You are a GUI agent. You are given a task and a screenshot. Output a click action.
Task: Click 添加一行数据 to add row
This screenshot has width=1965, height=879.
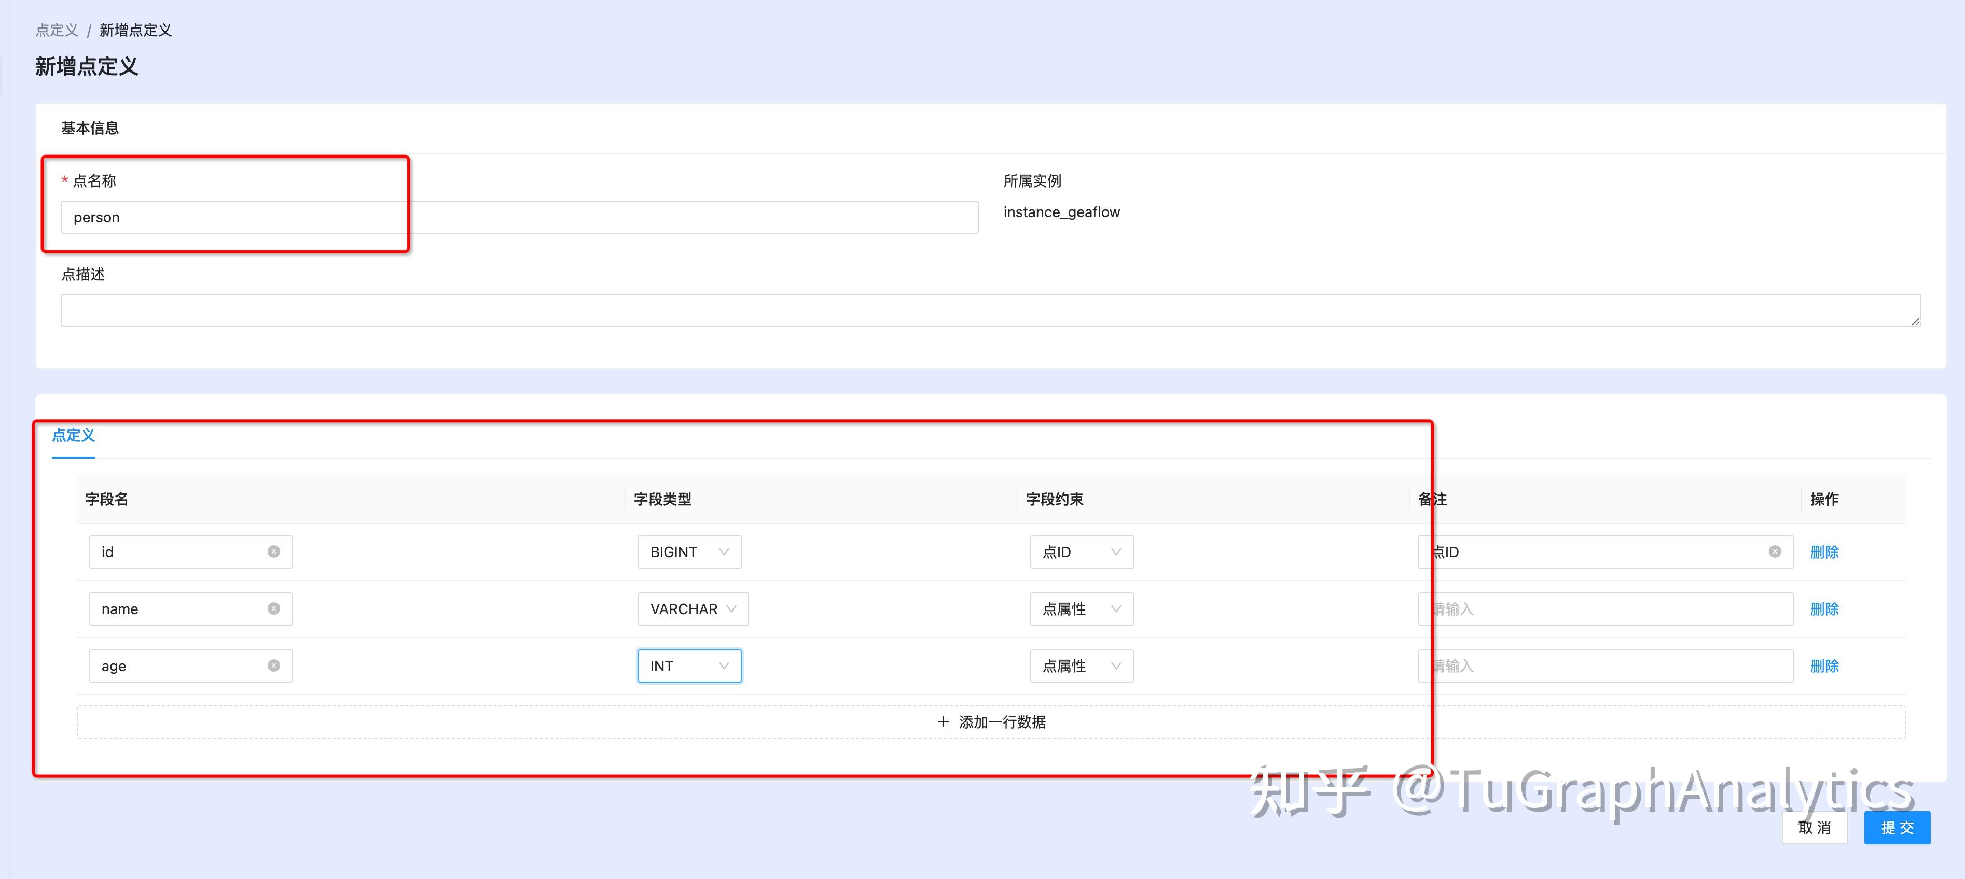coord(991,722)
